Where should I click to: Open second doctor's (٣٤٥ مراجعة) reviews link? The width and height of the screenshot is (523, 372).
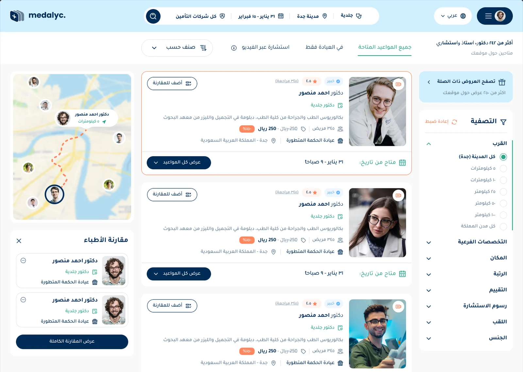287,192
